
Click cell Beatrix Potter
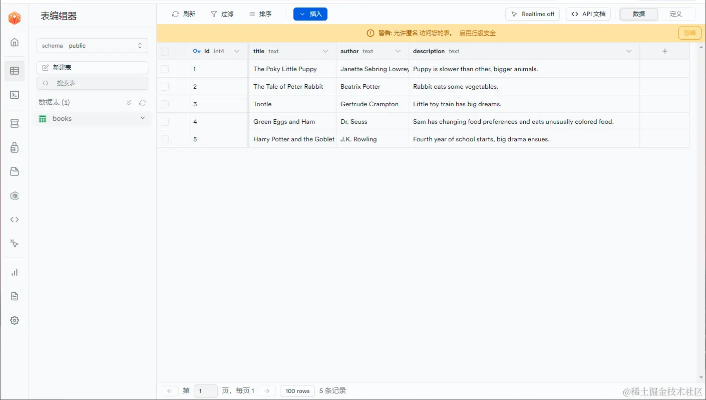pyautogui.click(x=373, y=87)
